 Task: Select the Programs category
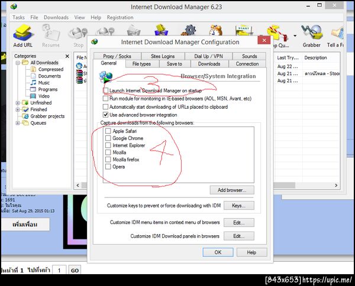point(48,90)
